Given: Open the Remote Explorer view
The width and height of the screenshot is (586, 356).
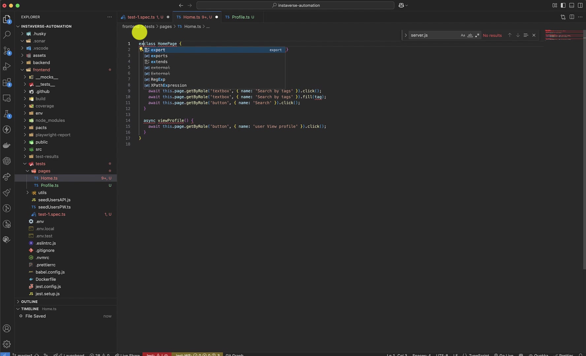Looking at the screenshot, I should point(7,98).
